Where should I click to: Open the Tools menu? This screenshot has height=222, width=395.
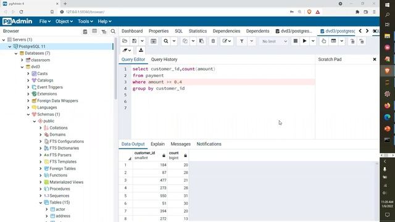(x=85, y=22)
